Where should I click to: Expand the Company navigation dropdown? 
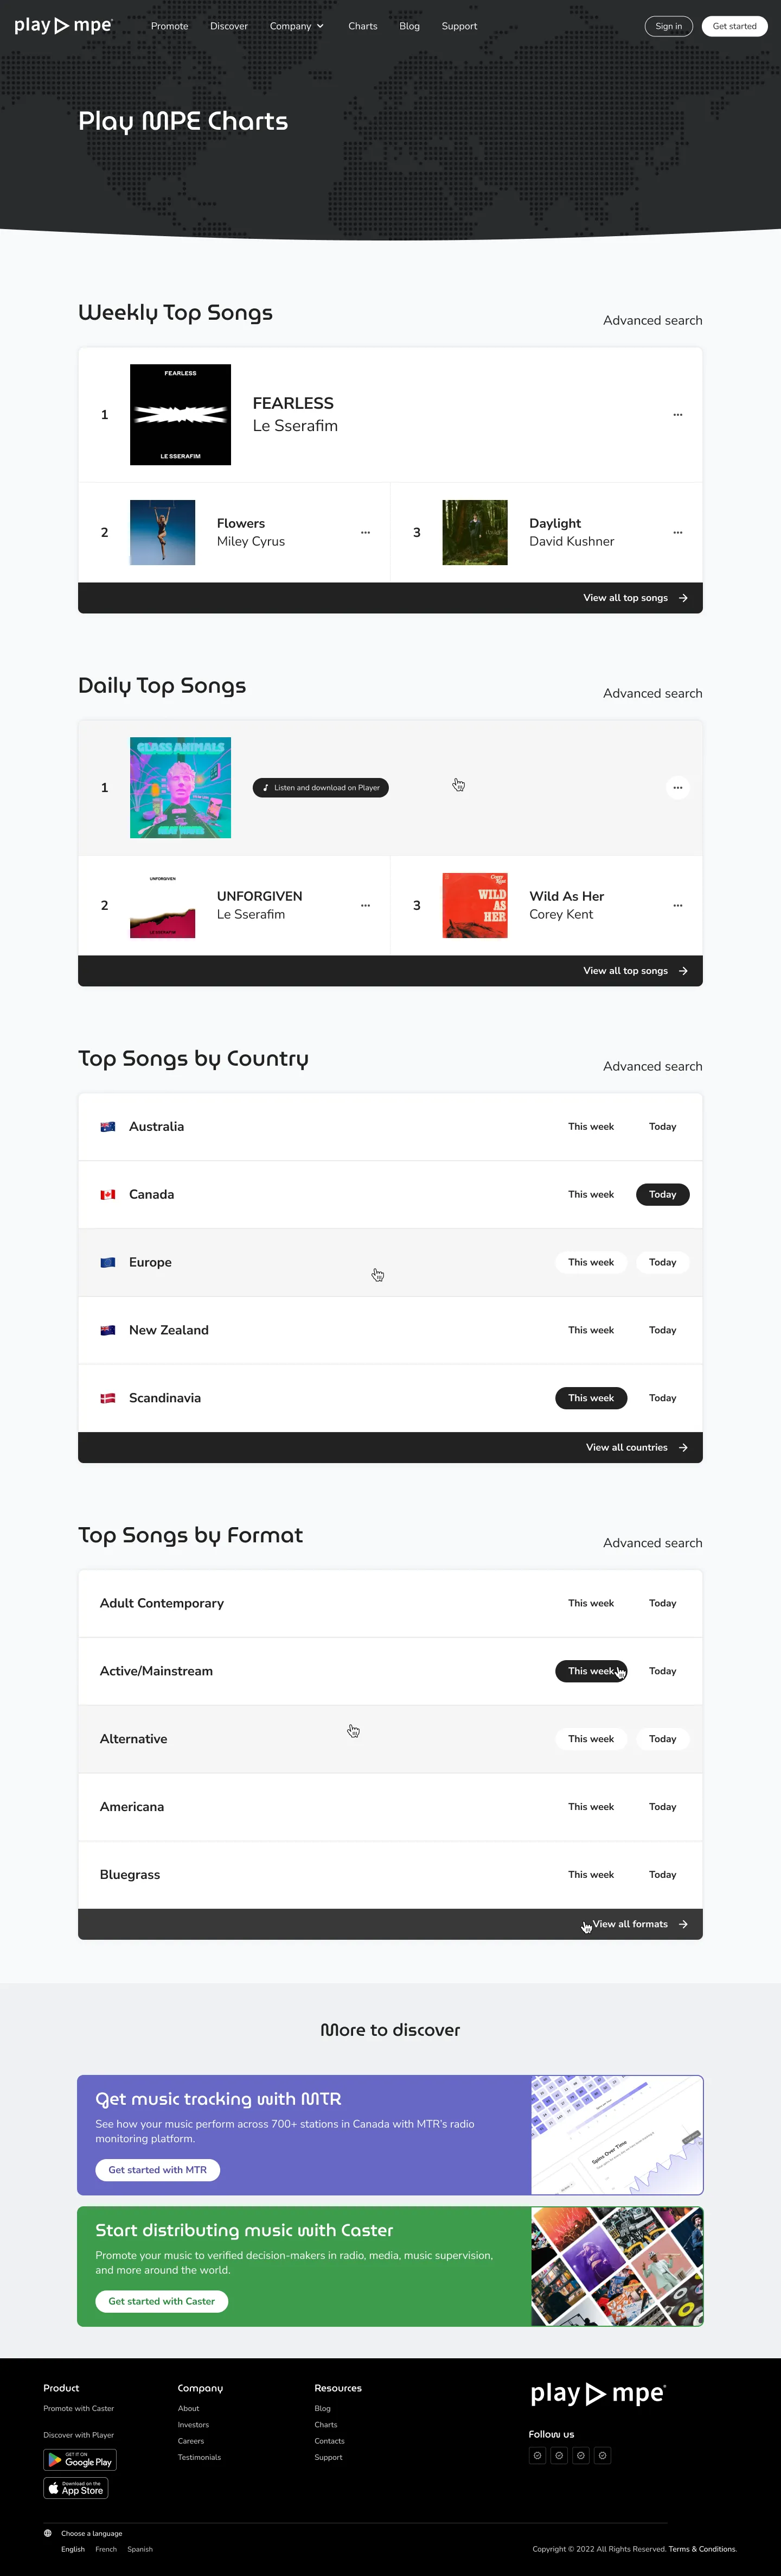coord(297,26)
